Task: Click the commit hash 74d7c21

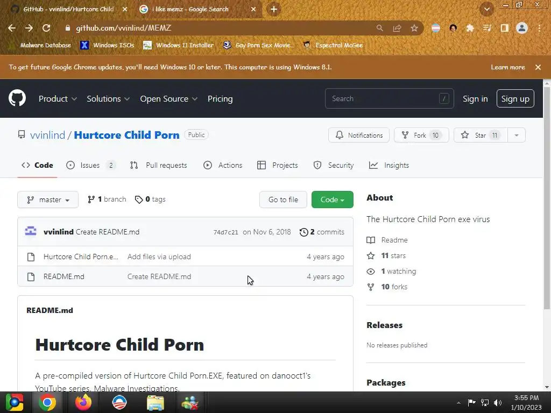Action: [x=225, y=232]
